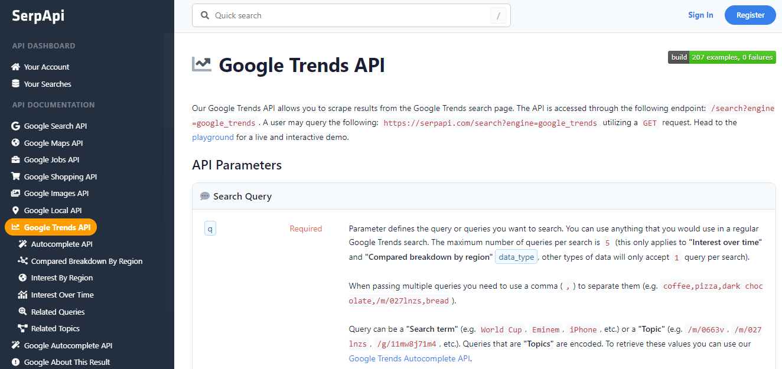This screenshot has width=782, height=369.
Task: Click the image icon beside Google Images API
Action: point(16,194)
